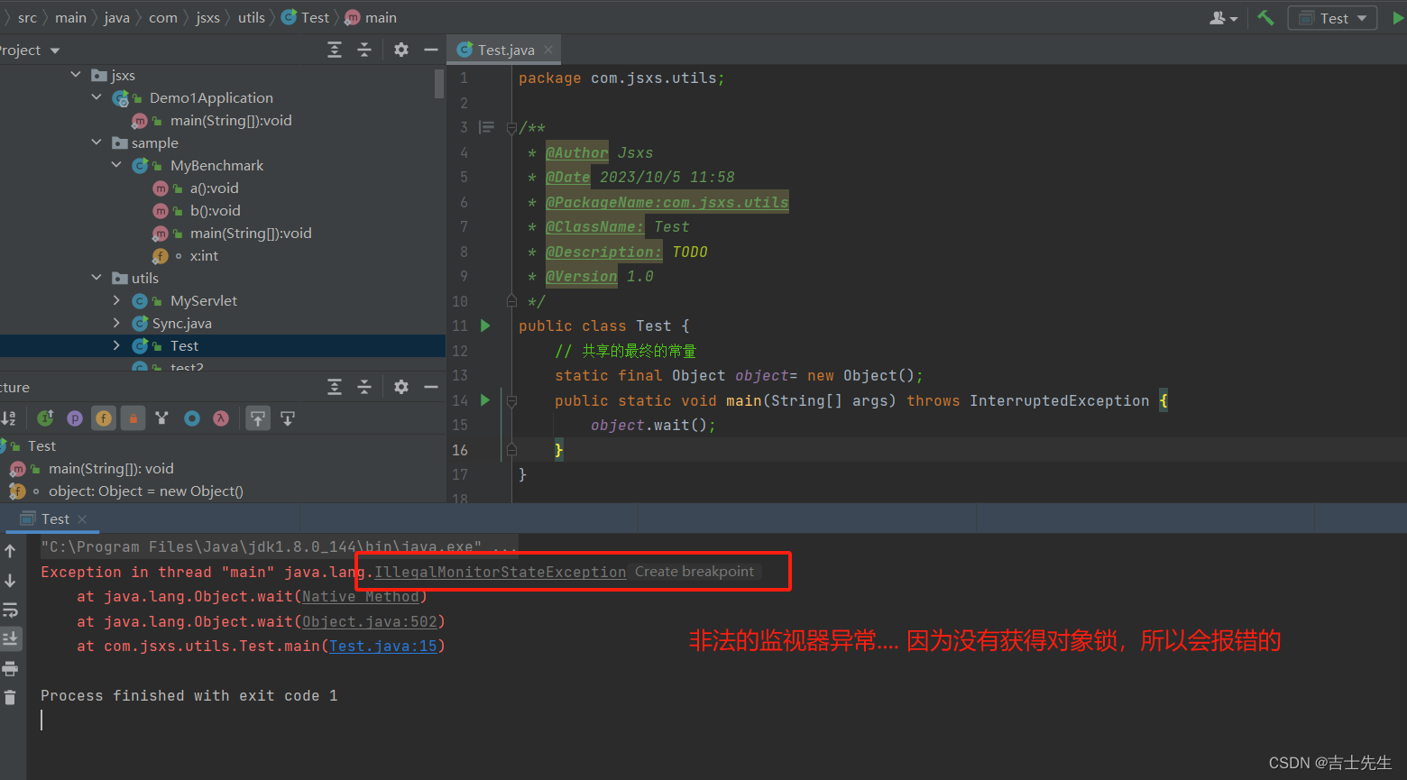Toggle Show Properties (purple p) in Structure
The width and height of the screenshot is (1407, 780).
pyautogui.click(x=75, y=418)
